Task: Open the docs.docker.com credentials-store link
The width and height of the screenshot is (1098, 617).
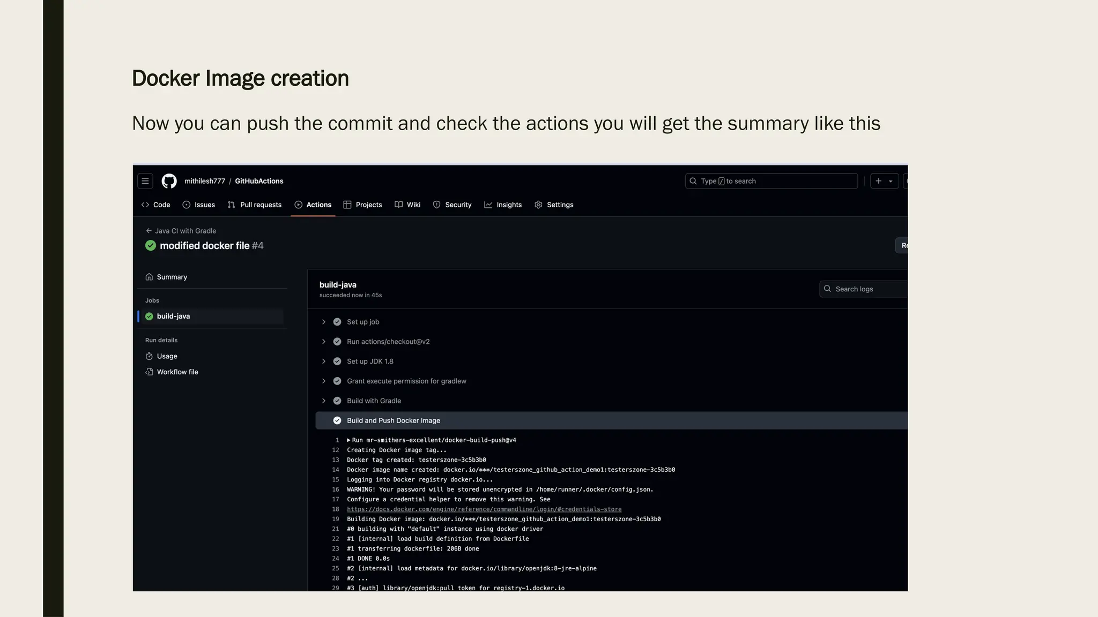Action: (484, 509)
